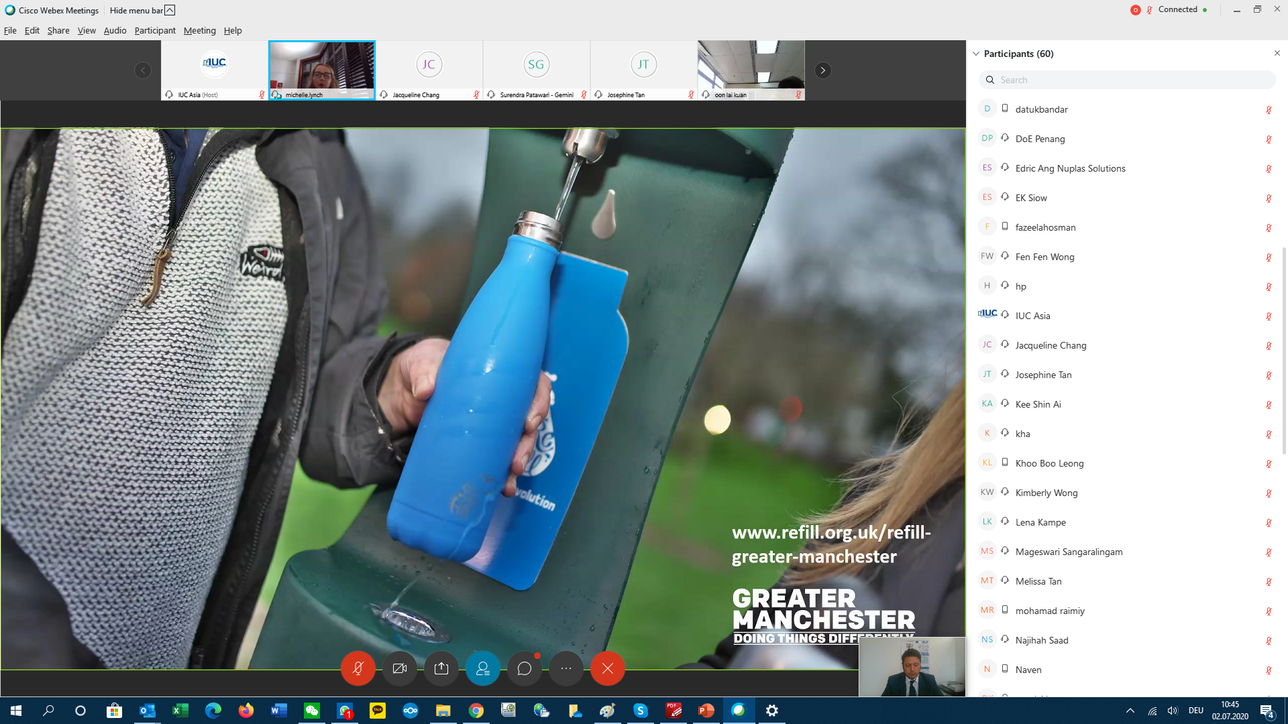Show hidden system tray icons
The height and width of the screenshot is (724, 1288).
point(1130,711)
